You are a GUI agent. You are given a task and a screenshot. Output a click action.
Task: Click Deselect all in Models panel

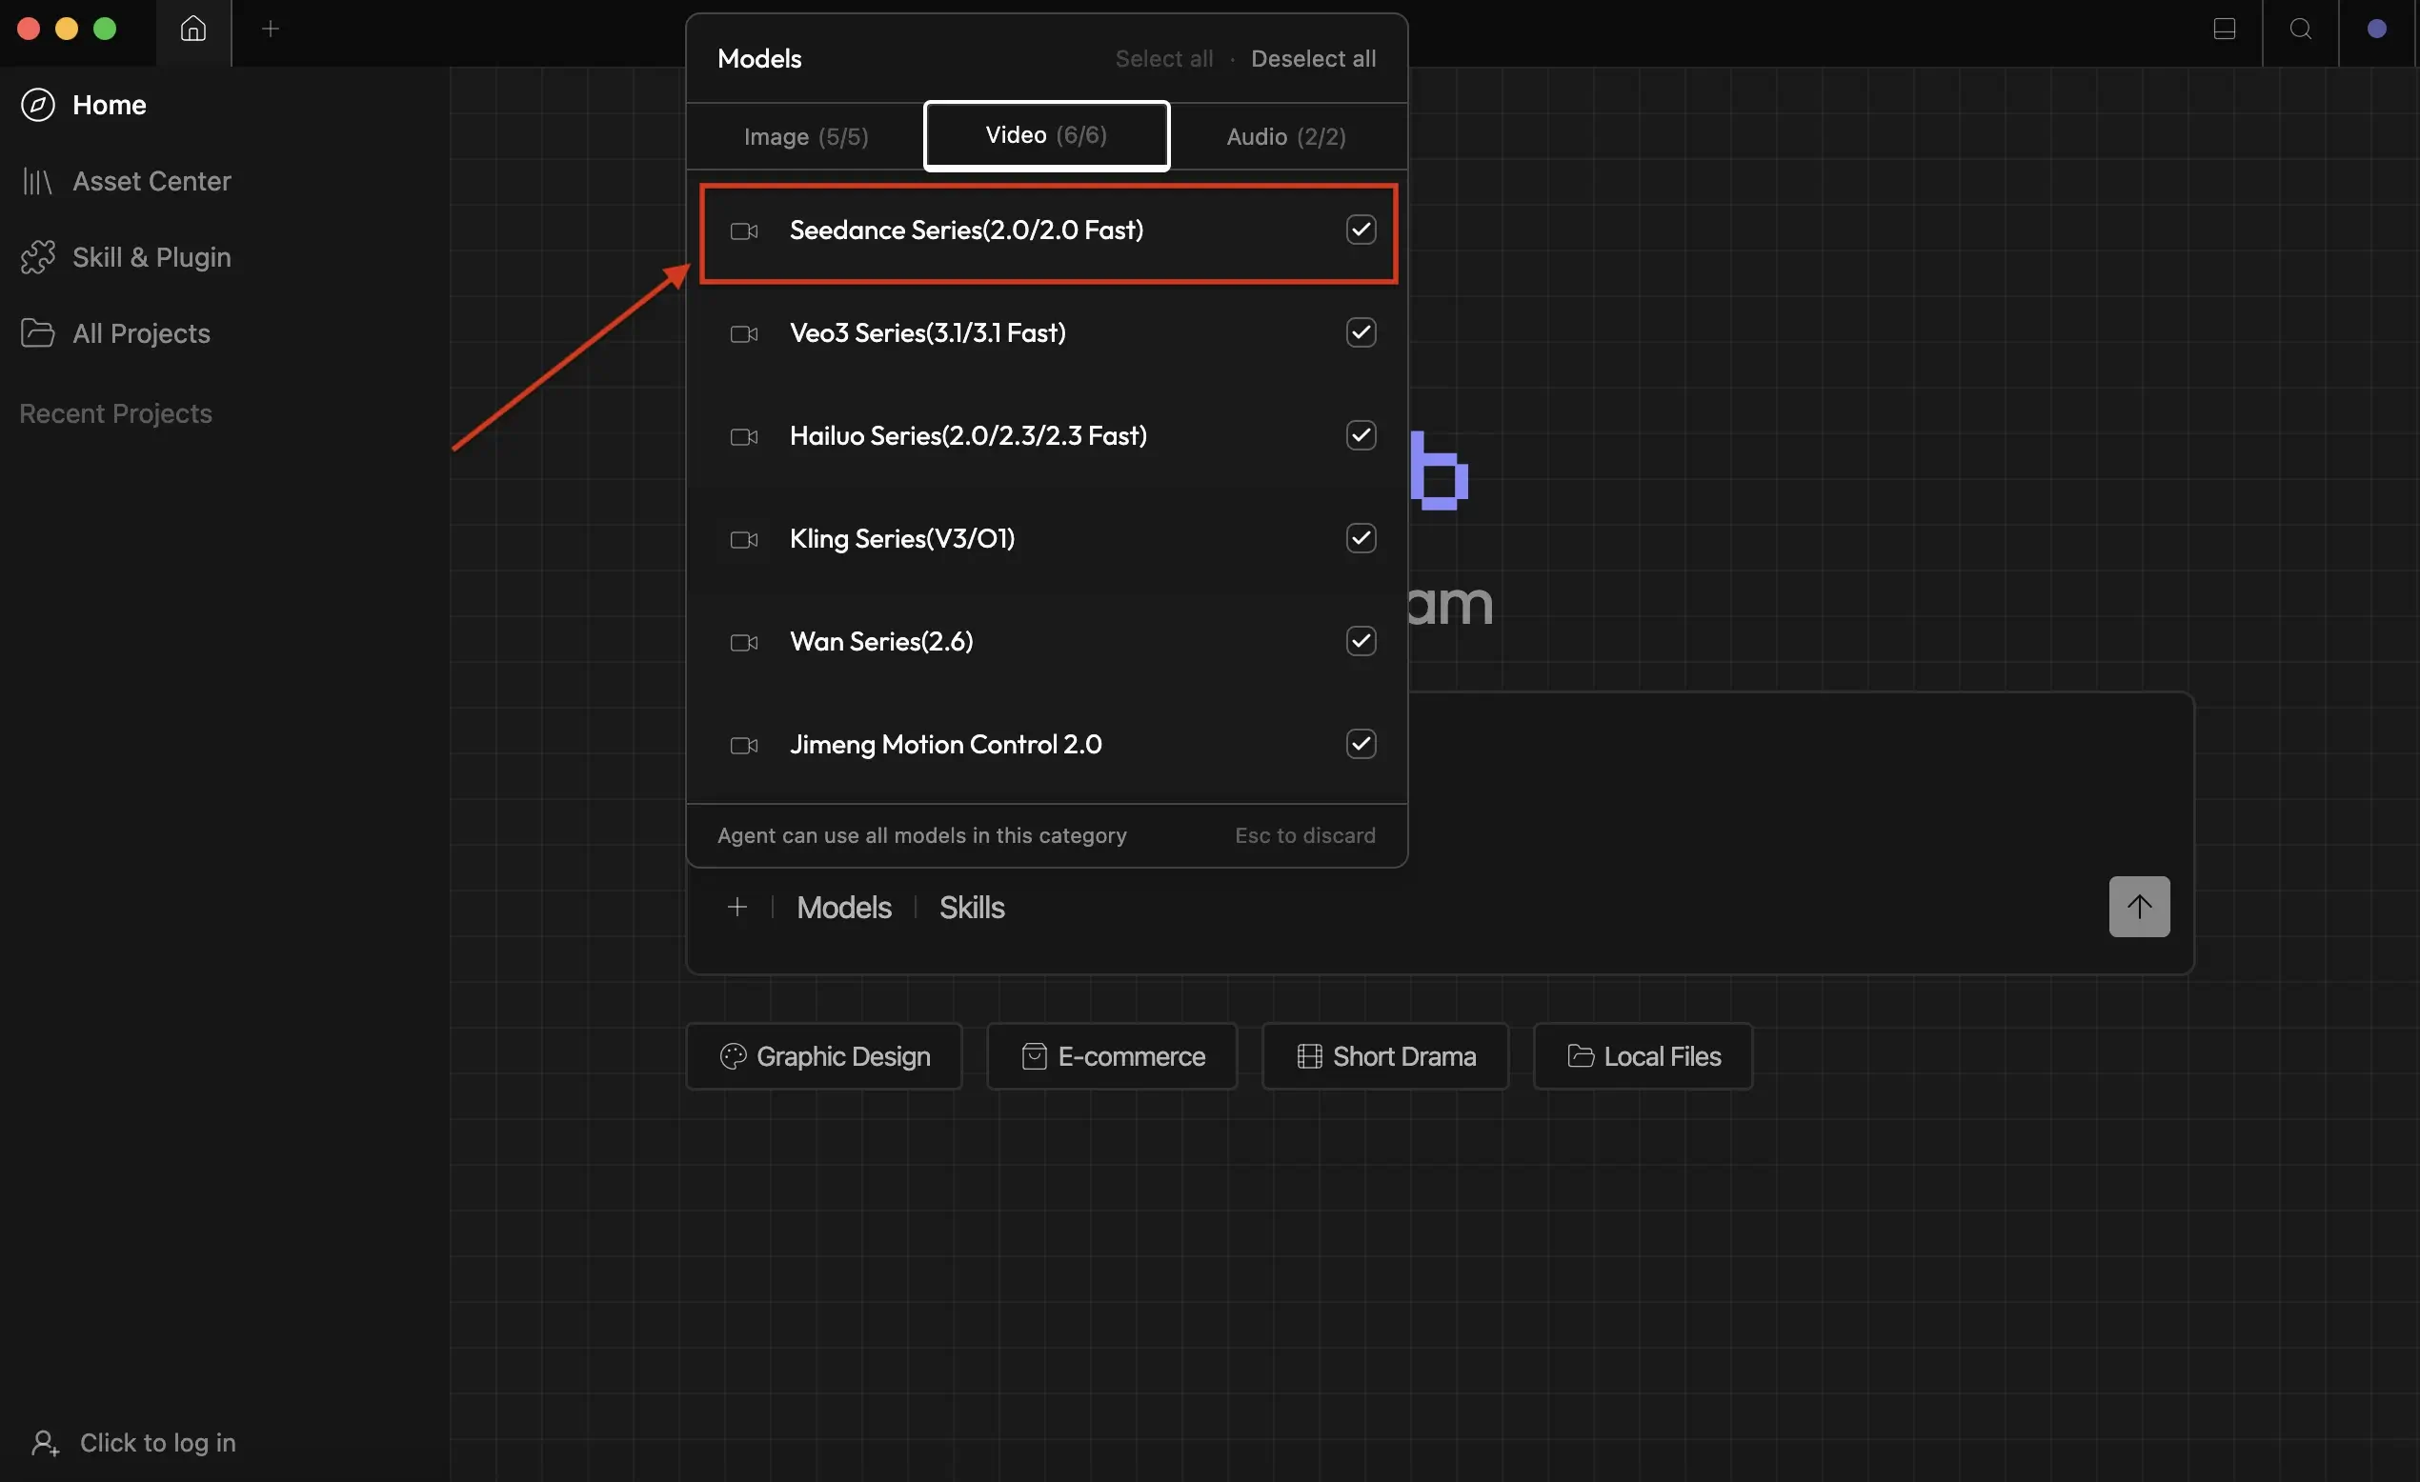click(x=1313, y=59)
